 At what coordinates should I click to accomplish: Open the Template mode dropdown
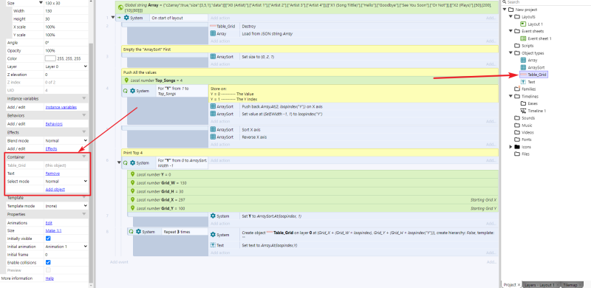click(x=66, y=206)
